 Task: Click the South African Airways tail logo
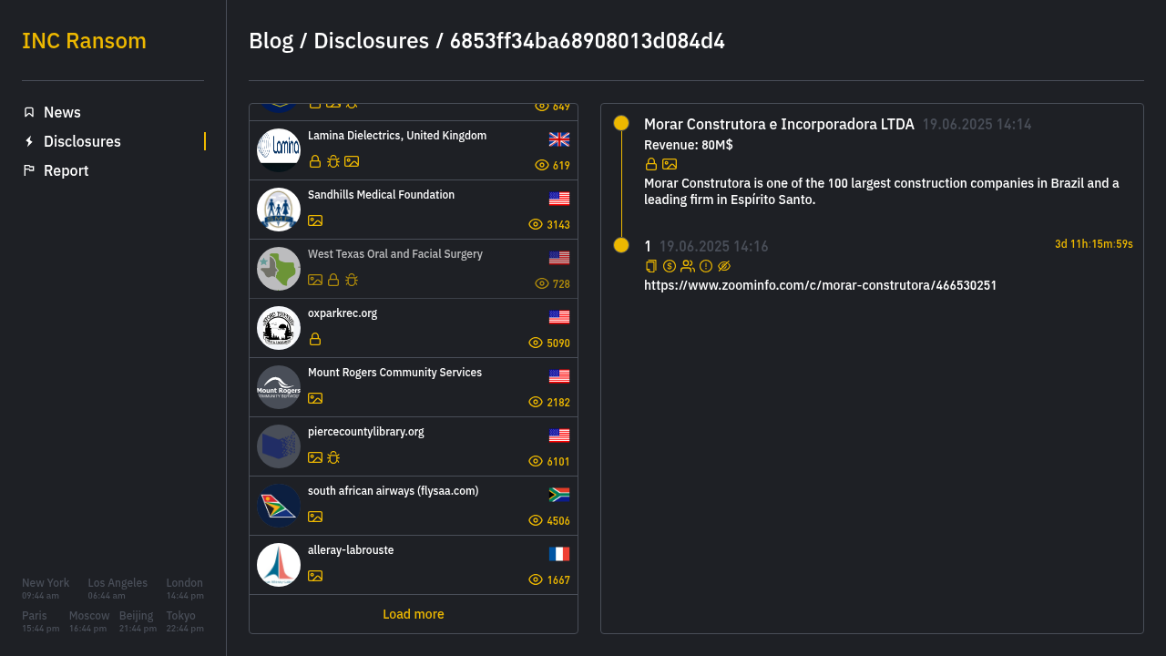tap(279, 506)
